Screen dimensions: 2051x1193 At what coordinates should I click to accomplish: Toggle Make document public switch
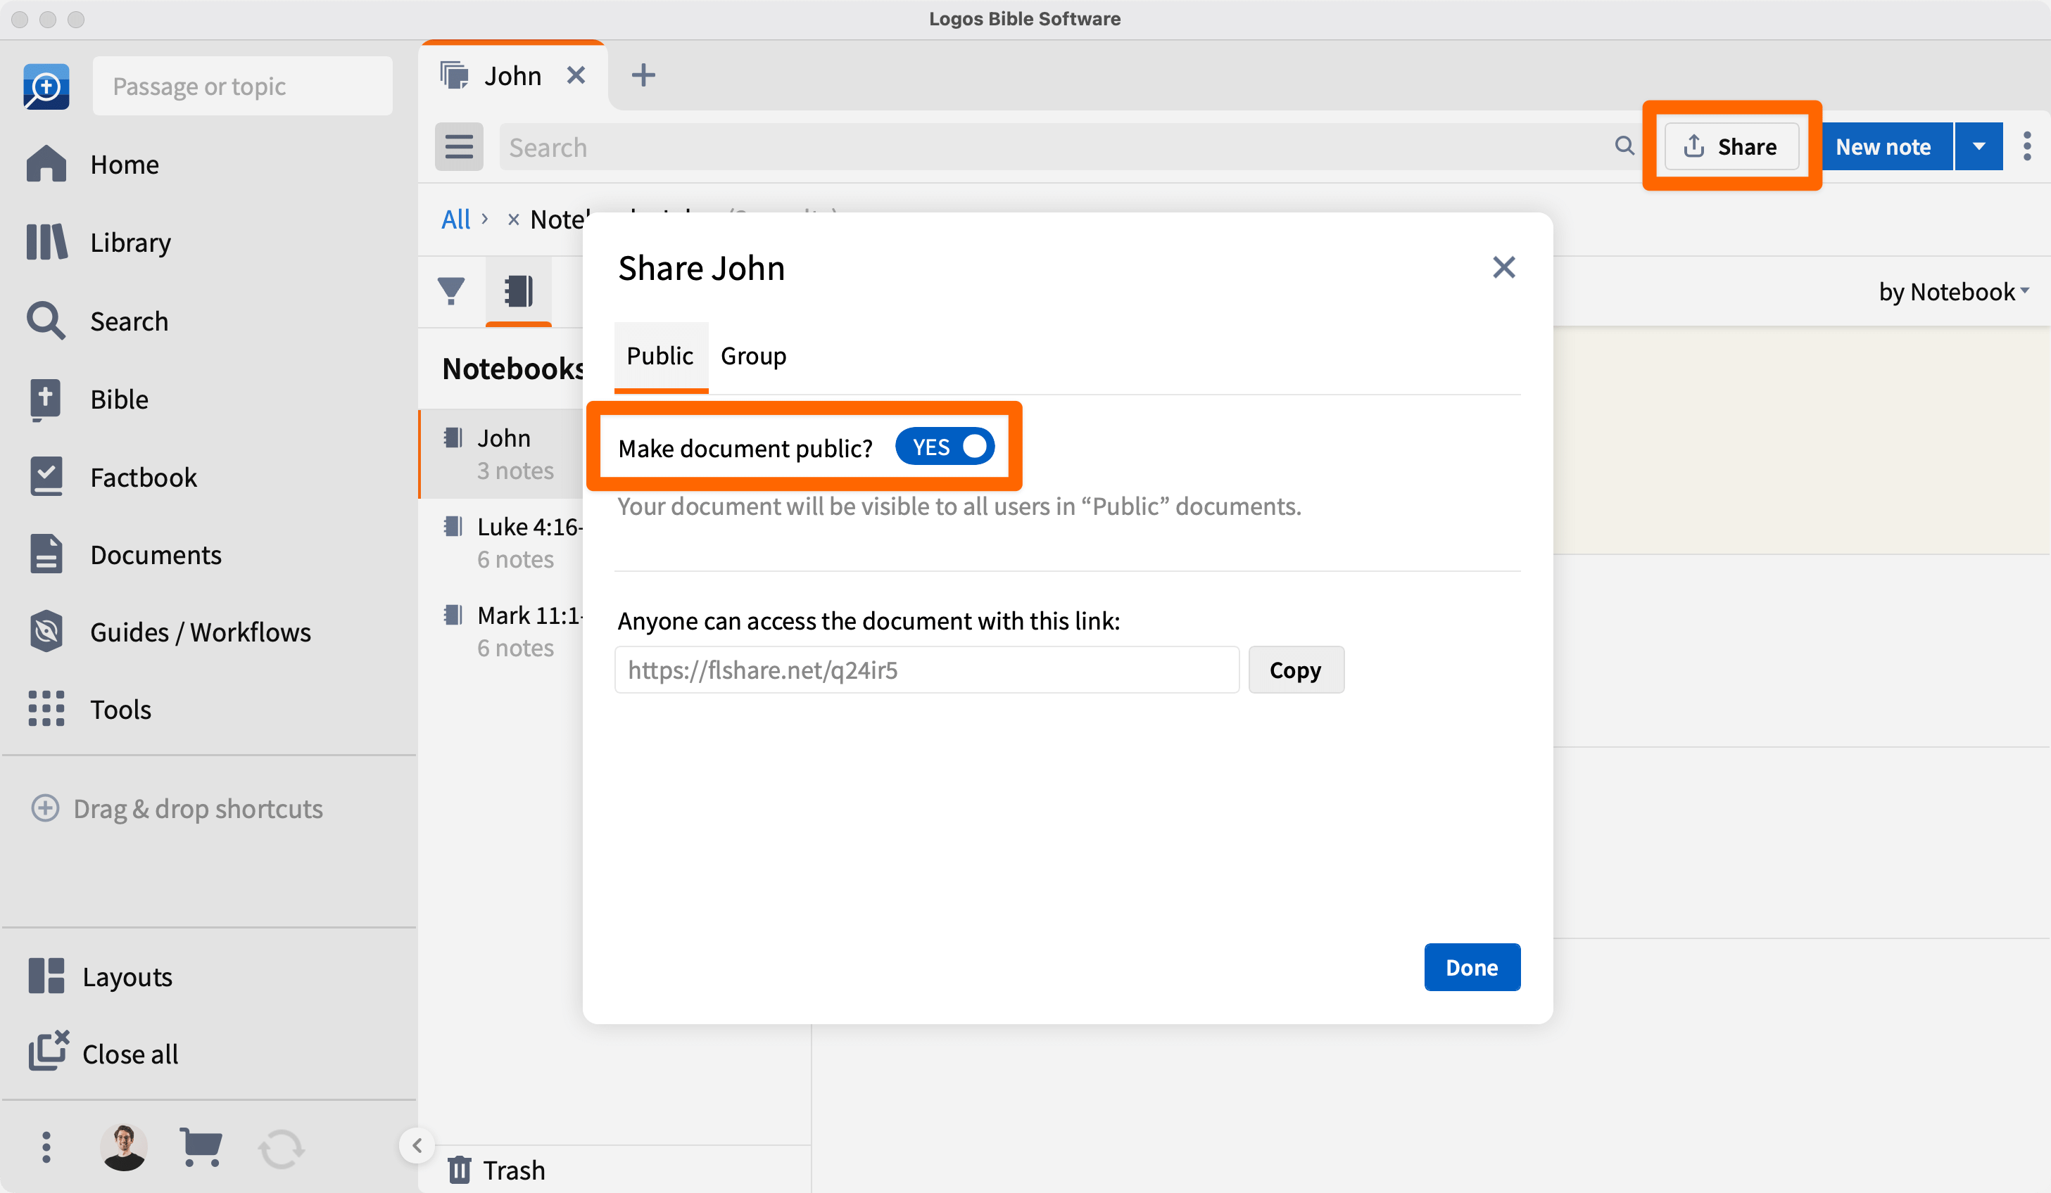click(945, 447)
